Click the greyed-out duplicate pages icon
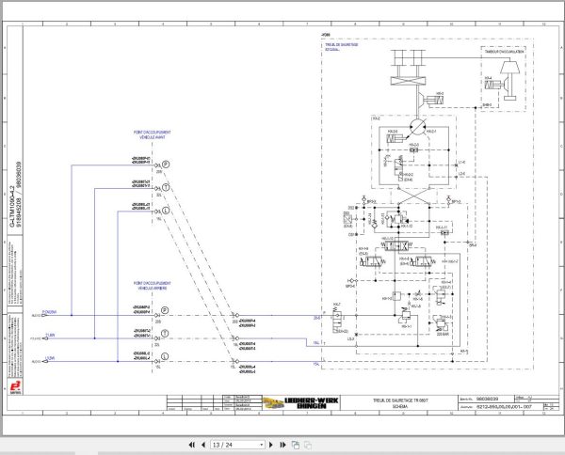 click(x=308, y=445)
